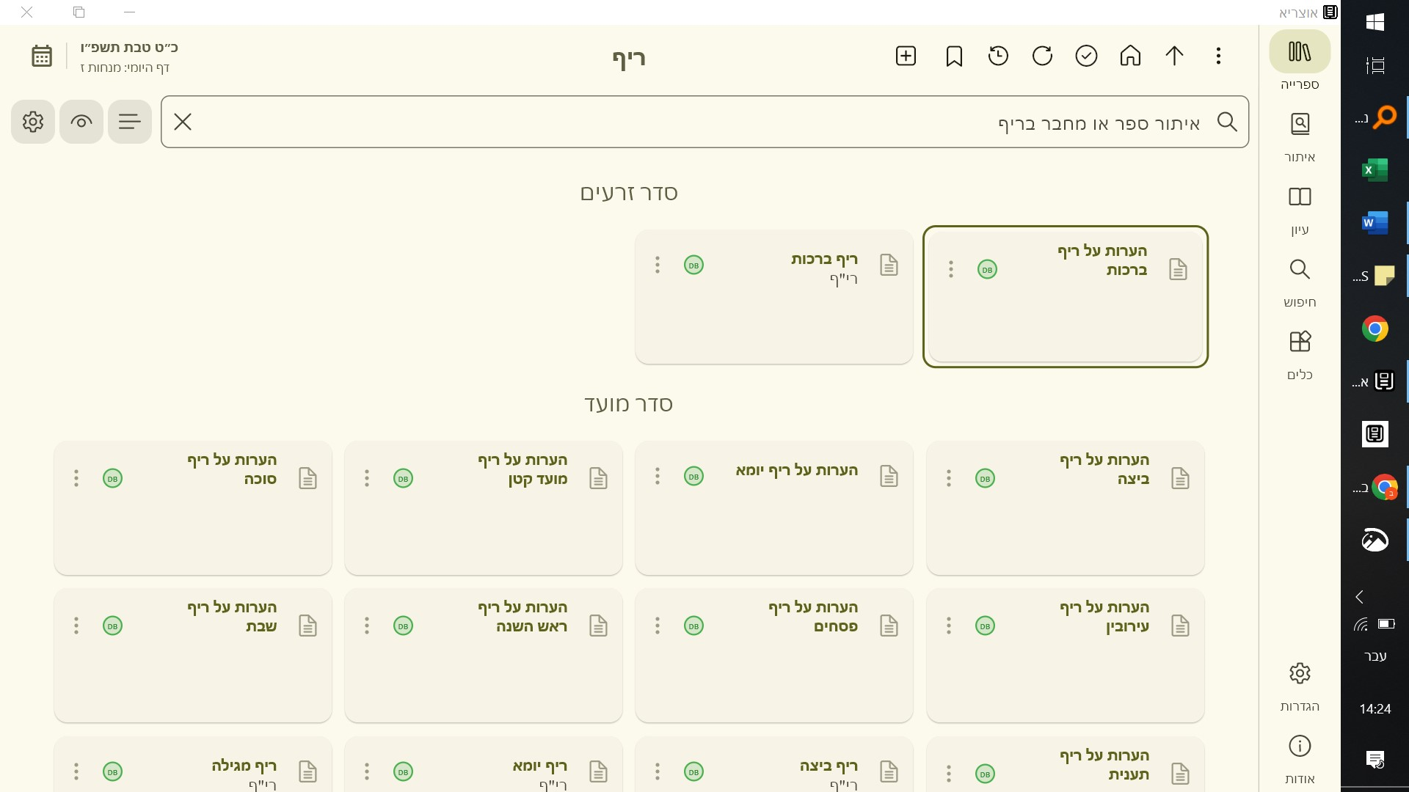This screenshot has height=792, width=1409.
Task: Click the add new tab plus icon
Action: pyautogui.click(x=906, y=56)
